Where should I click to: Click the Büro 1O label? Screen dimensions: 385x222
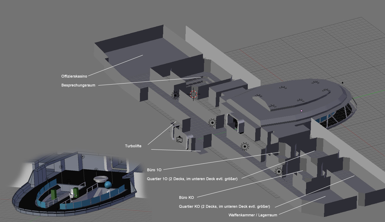point(154,169)
